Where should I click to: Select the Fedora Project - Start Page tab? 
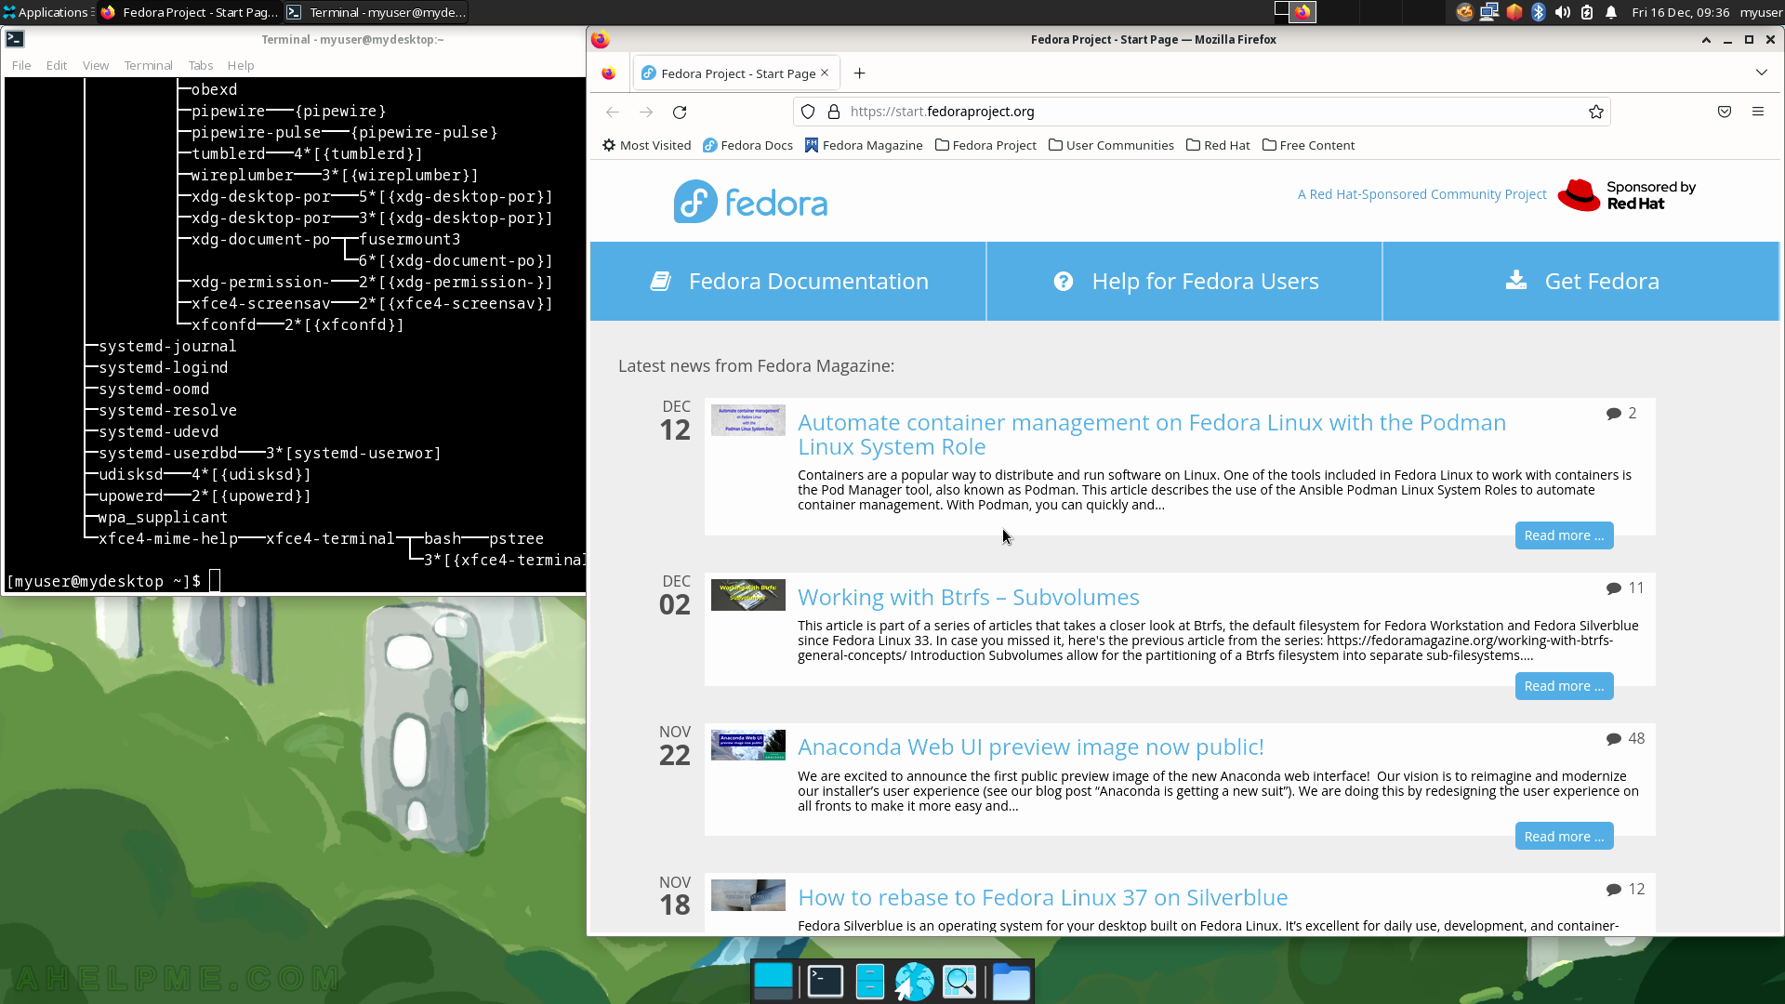pyautogui.click(x=736, y=73)
